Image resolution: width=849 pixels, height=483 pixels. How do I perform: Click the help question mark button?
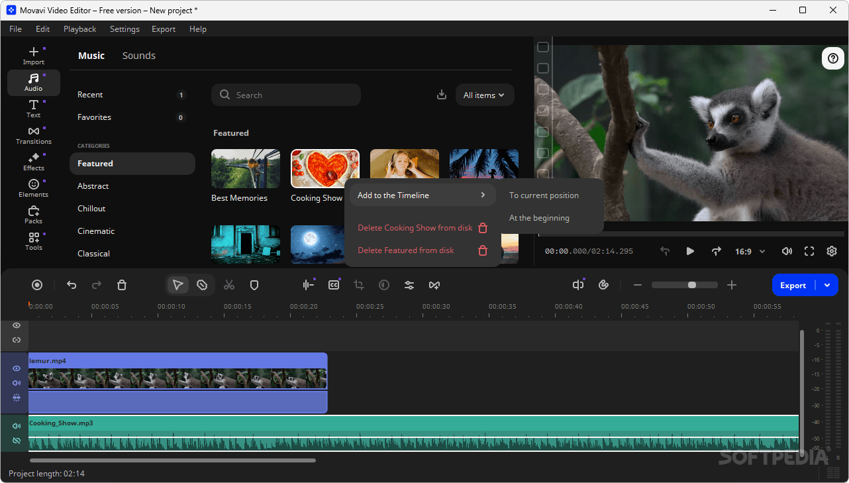tap(833, 58)
